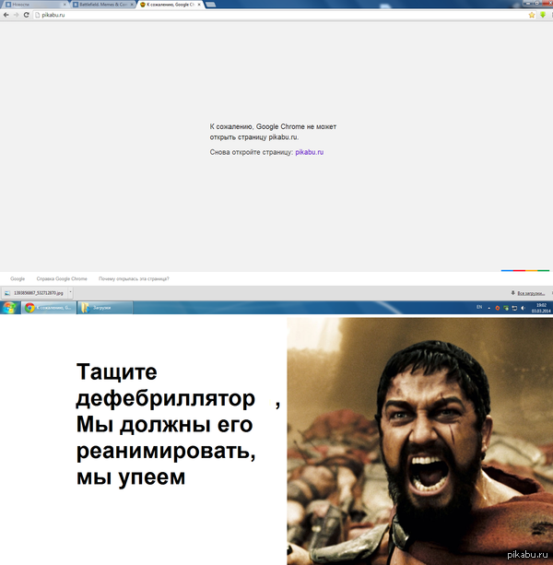Close the active К сожалению tab

tap(199, 5)
